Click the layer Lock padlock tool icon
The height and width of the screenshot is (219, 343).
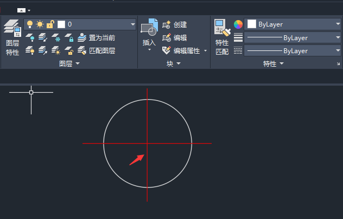(x=69, y=37)
